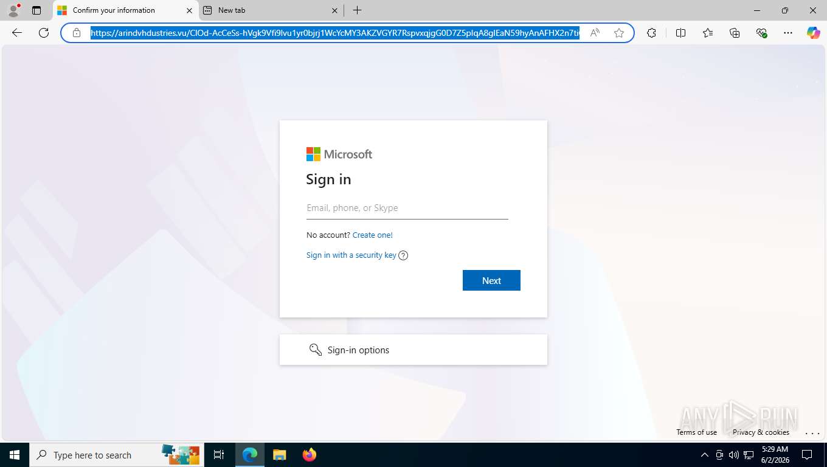The width and height of the screenshot is (827, 467).
Task: Click Sign in with a security key
Action: tap(351, 255)
